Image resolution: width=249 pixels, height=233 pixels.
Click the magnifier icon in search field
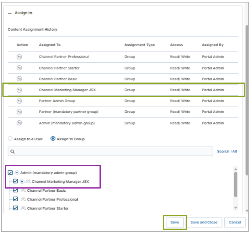13,152
